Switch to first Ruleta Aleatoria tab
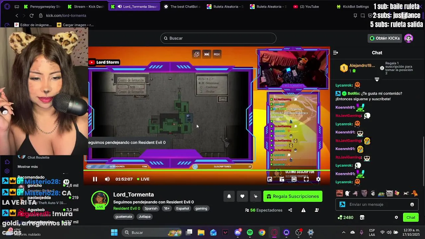425x239 pixels. (x=225, y=7)
